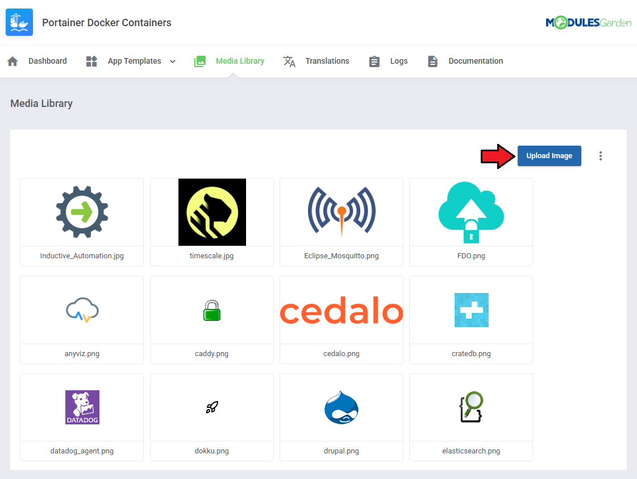637x479 pixels.
Task: Click the datadog_agent.png file name
Action: (82, 451)
